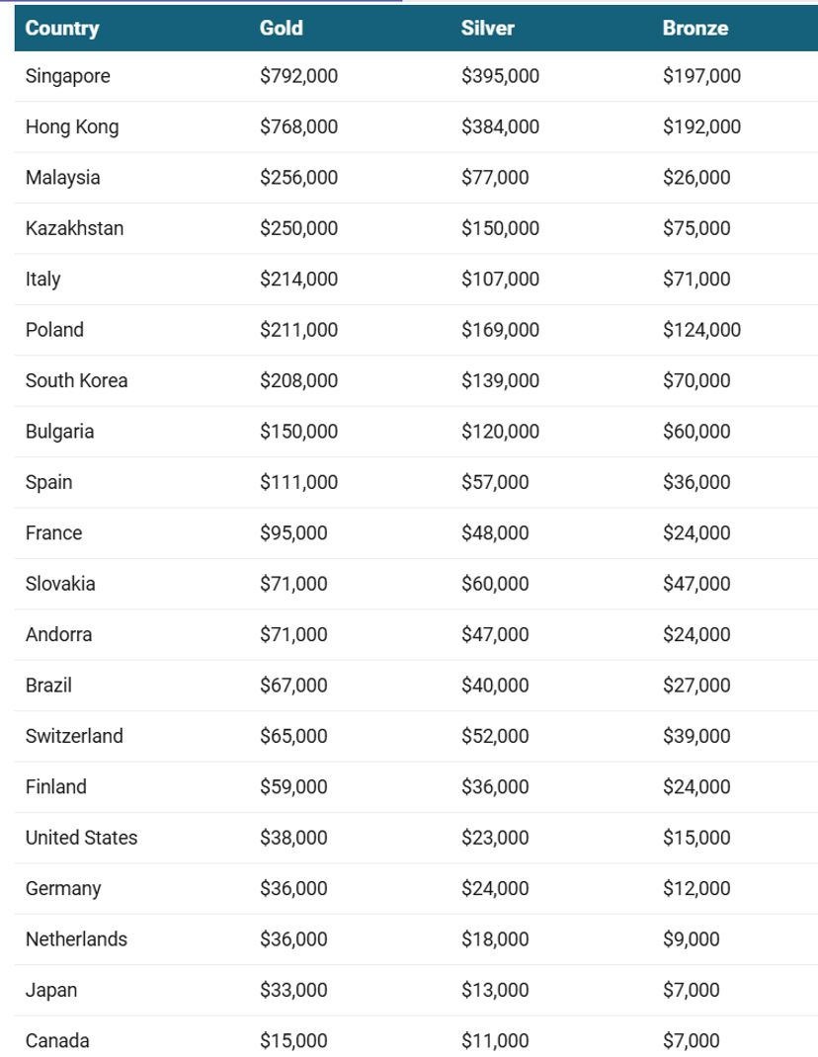Click the Canada country cell
Viewport: 818px width, 1057px height.
(57, 1040)
